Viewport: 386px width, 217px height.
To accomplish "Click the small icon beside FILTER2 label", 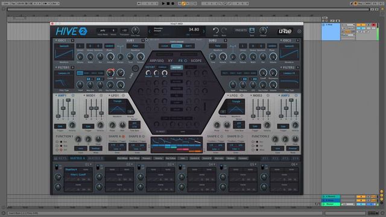I will point(297,68).
